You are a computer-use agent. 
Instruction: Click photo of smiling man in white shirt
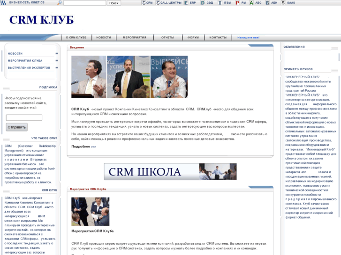pos(169,77)
